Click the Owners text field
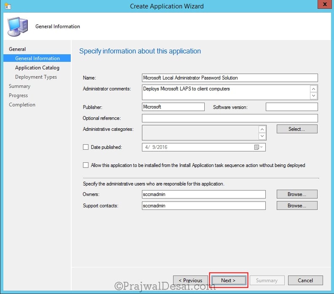The image size is (334, 294). 203,194
